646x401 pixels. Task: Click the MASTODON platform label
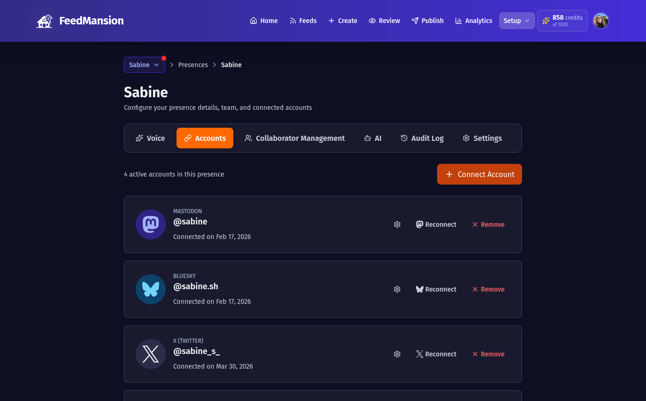tap(187, 211)
